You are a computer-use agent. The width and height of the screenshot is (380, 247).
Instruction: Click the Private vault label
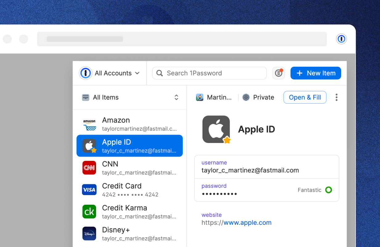click(264, 97)
